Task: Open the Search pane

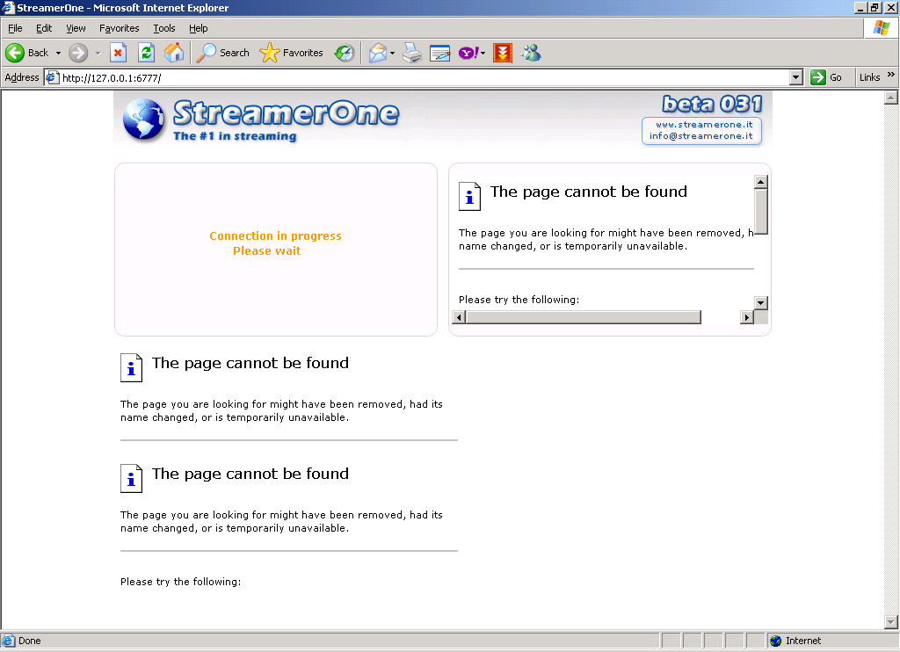Action: [x=222, y=53]
